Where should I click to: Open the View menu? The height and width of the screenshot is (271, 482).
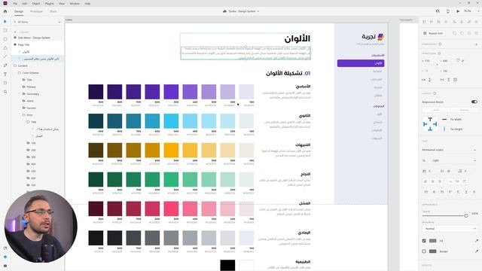[x=62, y=3]
